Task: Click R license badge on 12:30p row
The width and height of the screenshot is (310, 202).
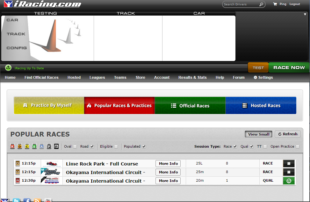Action: tap(18, 180)
